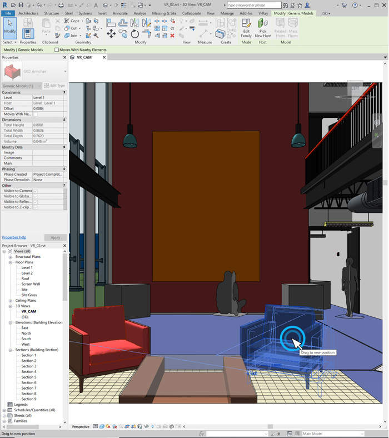Open the Level 2 floor plan view
Screen dimensions: 389x438
[x=27, y=273]
